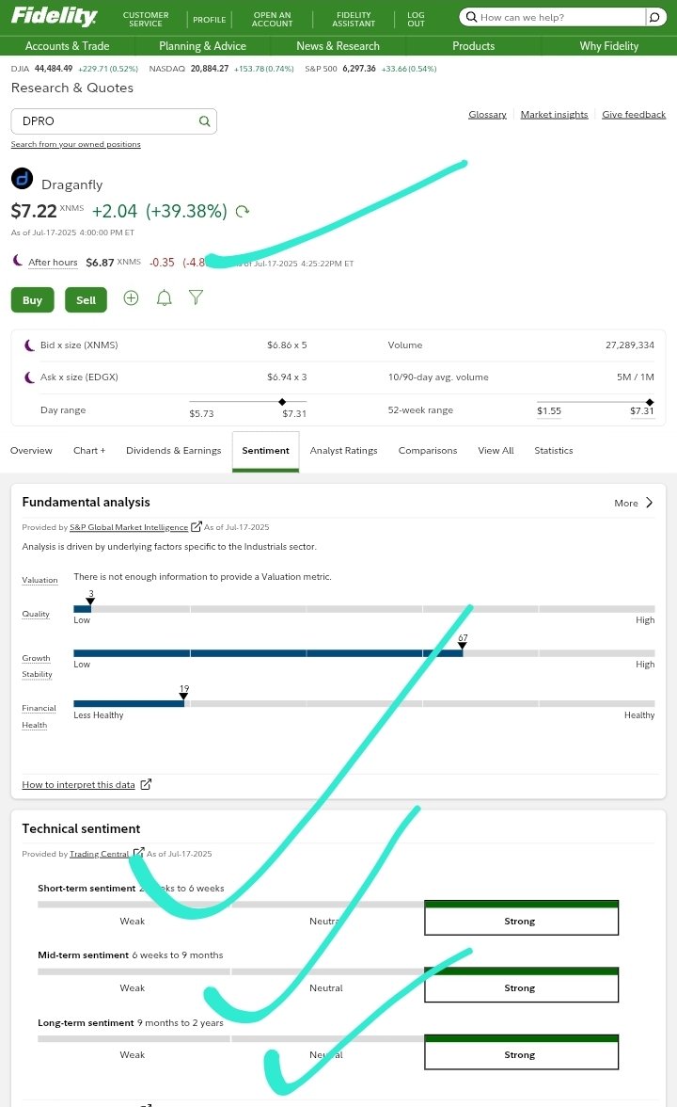Click Short-term sentiment Strong box
677x1107 pixels.
pos(521,918)
